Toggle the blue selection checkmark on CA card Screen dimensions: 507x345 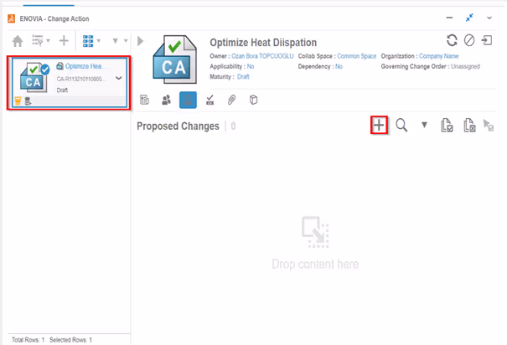click(x=45, y=70)
